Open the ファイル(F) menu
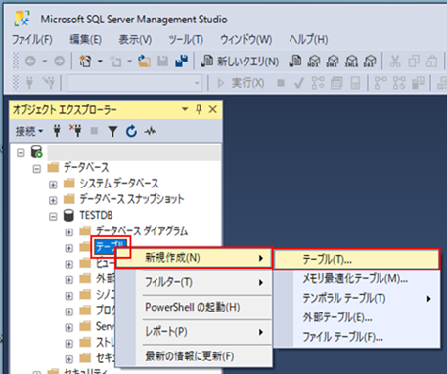 (32, 40)
